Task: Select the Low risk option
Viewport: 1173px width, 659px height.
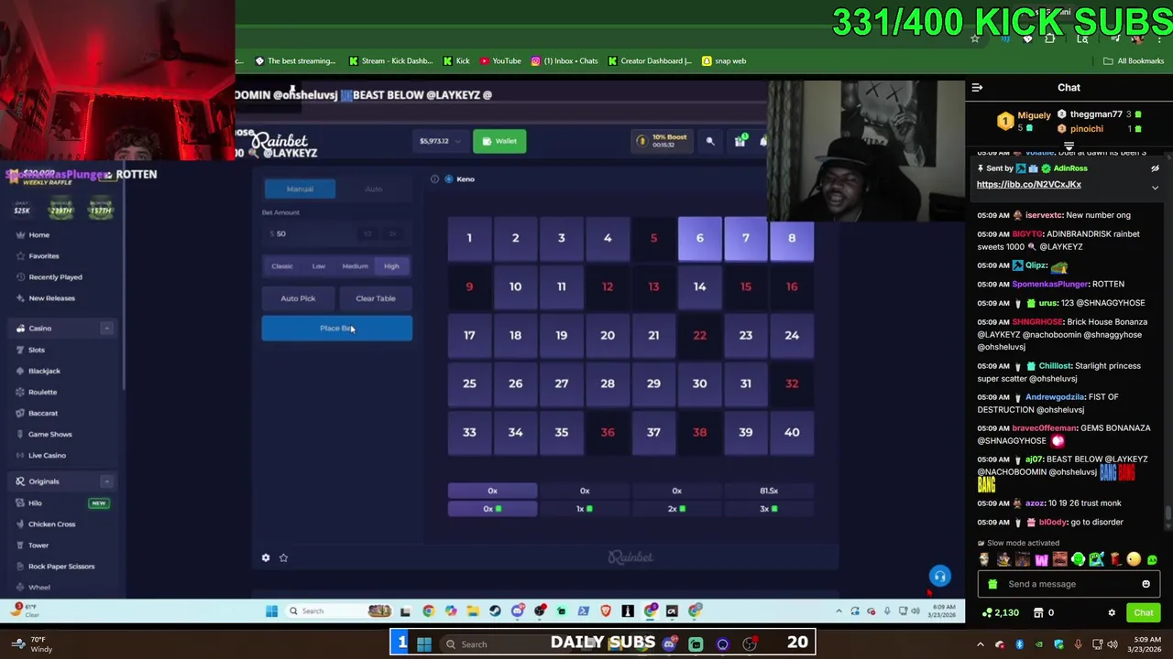Action: tap(318, 266)
